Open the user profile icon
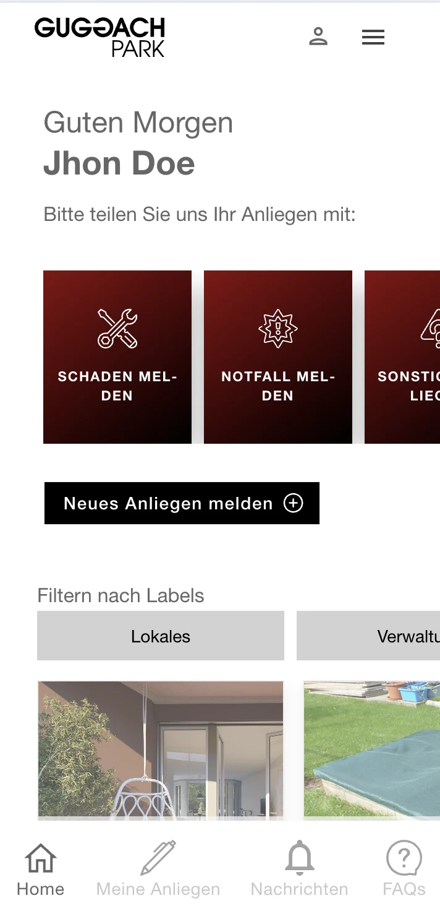The image size is (440, 911). pyautogui.click(x=318, y=37)
